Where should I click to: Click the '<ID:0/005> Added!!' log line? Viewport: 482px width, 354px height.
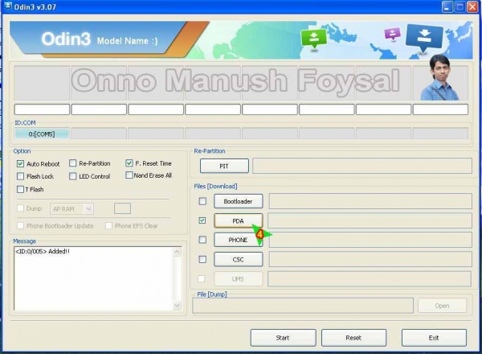coord(43,251)
